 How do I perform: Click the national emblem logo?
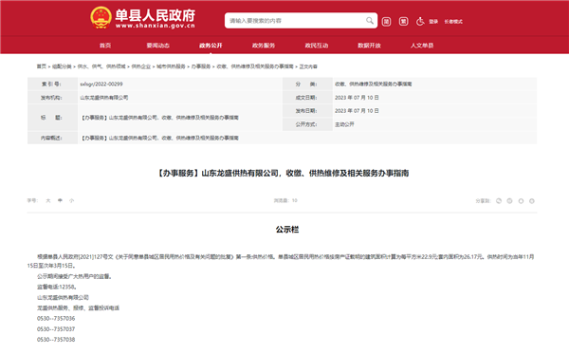pyautogui.click(x=101, y=17)
